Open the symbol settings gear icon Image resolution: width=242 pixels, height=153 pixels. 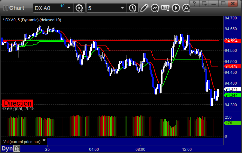click(79, 8)
